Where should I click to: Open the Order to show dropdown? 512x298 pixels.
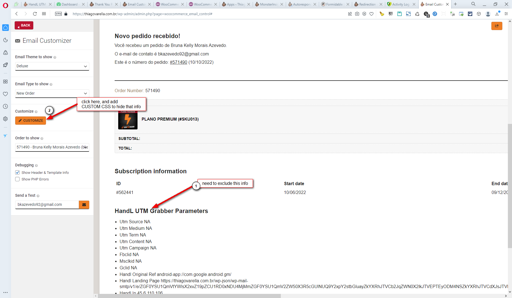point(52,147)
